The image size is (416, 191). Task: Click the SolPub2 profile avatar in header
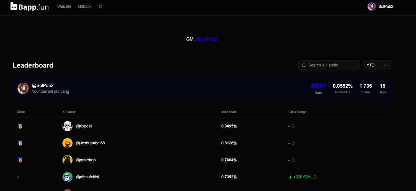pos(372,7)
